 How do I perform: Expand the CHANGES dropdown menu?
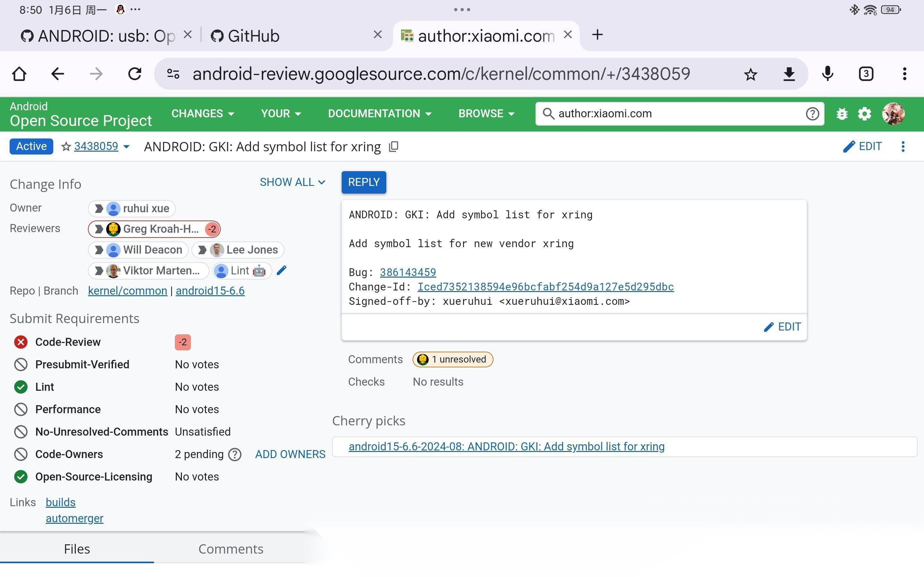[203, 114]
